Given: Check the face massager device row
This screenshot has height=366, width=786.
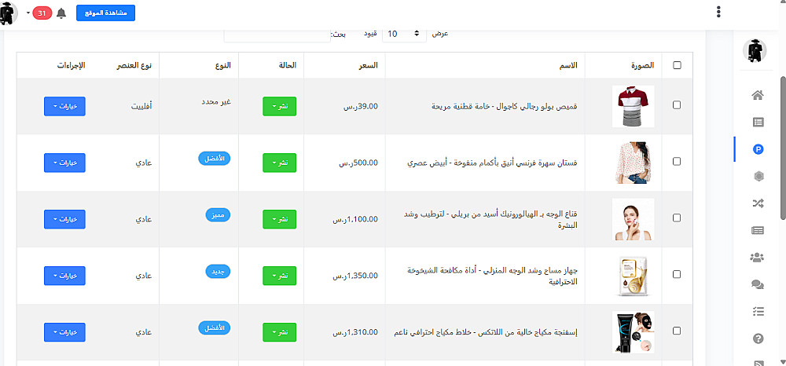Looking at the screenshot, I should [676, 274].
